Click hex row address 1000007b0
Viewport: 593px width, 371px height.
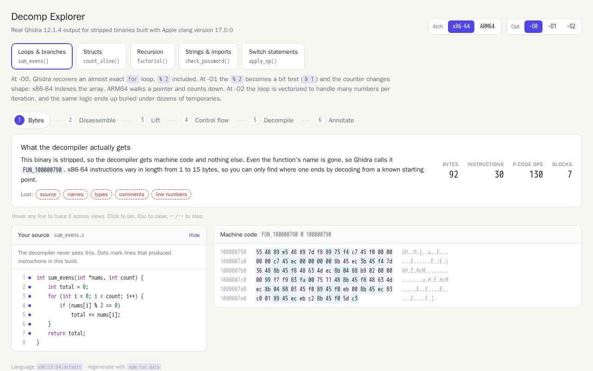click(234, 271)
